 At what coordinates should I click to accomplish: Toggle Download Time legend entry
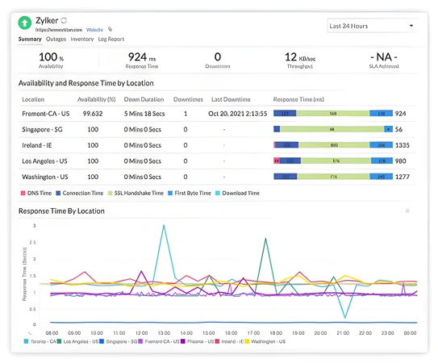[237, 193]
